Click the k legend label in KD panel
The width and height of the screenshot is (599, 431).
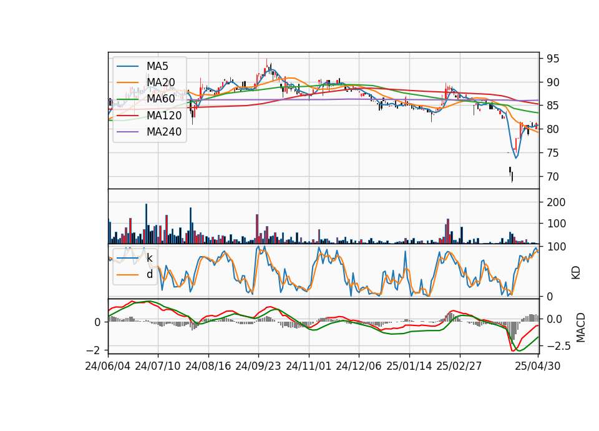150,258
